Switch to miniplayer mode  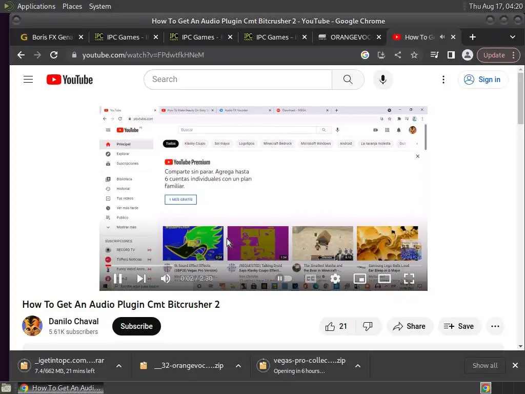[359, 279]
